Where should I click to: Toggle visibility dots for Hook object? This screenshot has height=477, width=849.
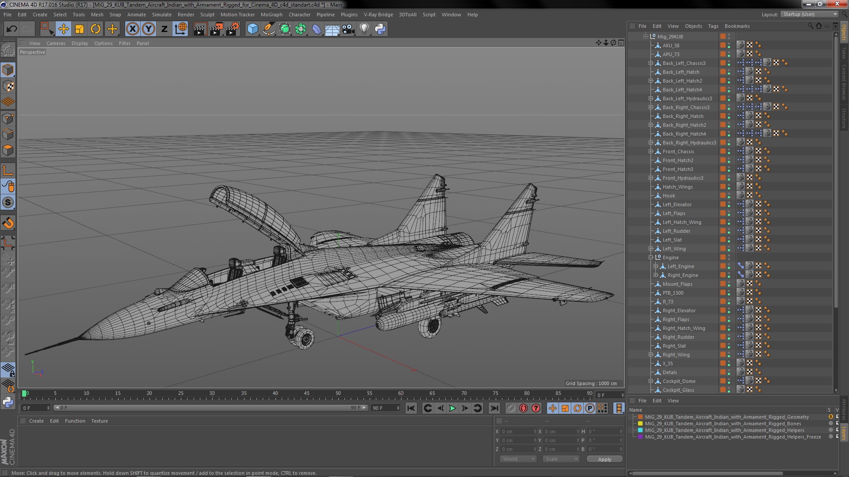(729, 196)
